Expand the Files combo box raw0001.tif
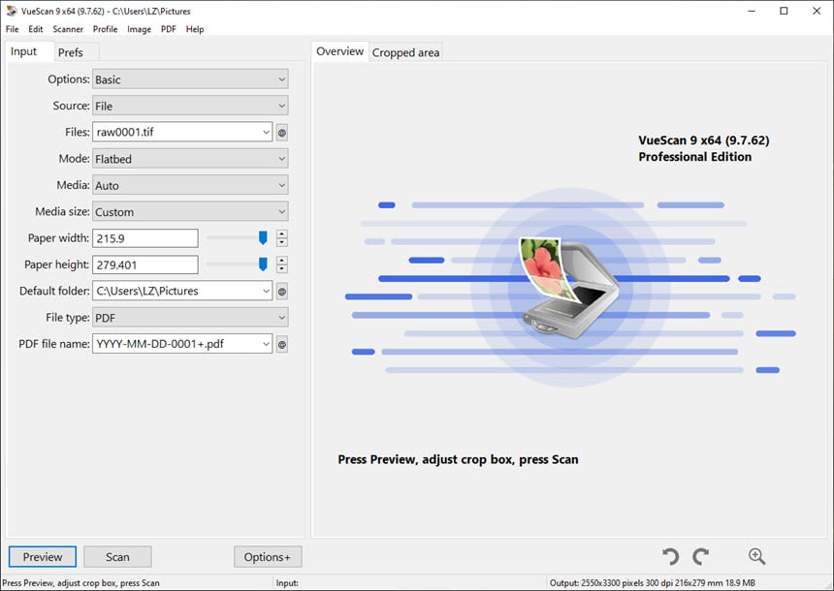This screenshot has width=834, height=591. (266, 132)
